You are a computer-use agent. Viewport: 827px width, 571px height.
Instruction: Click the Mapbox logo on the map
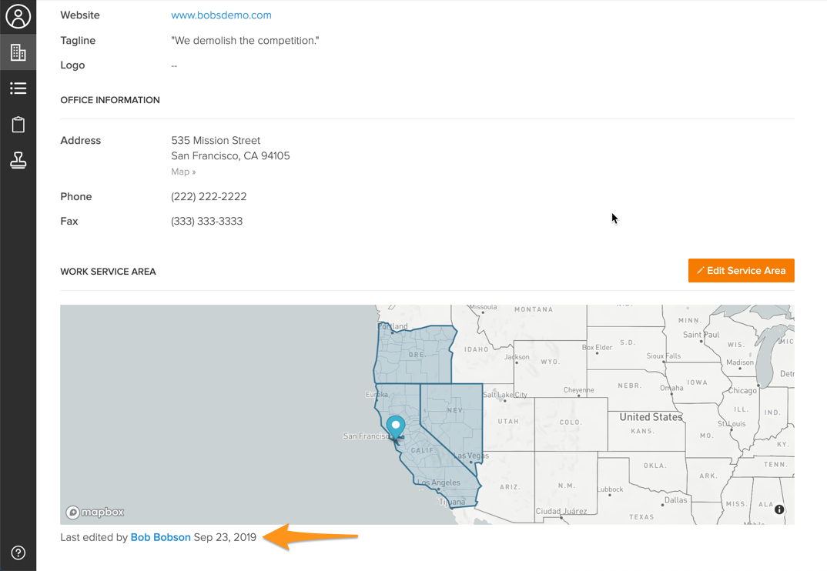[95, 513]
